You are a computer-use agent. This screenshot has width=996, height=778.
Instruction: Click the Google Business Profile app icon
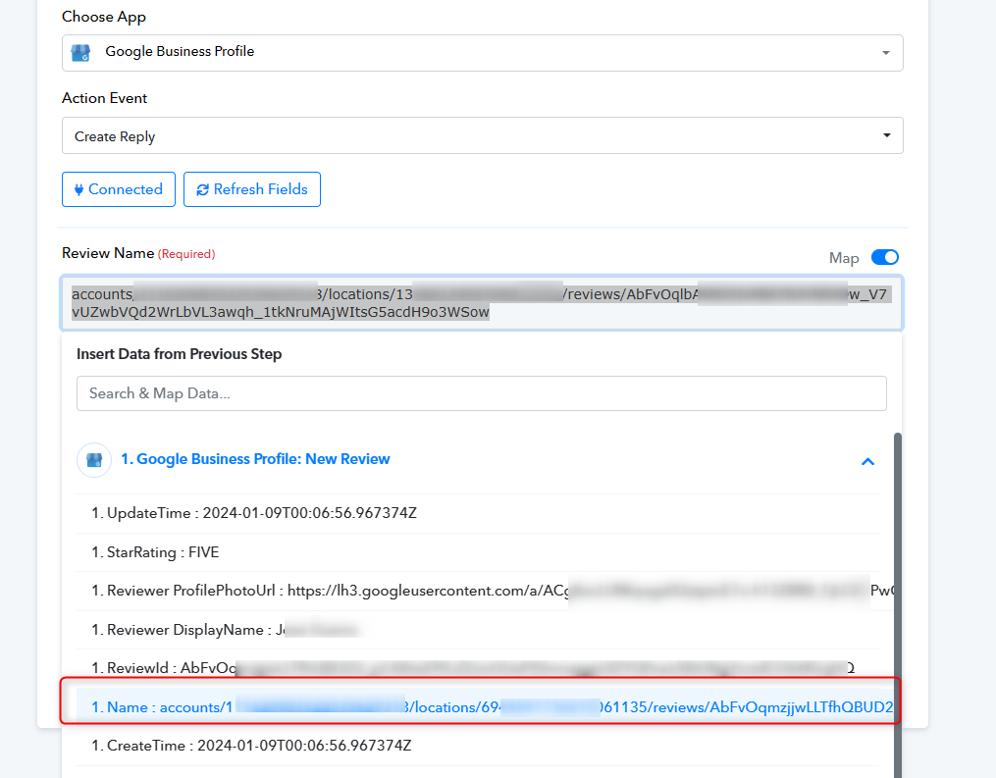point(80,53)
